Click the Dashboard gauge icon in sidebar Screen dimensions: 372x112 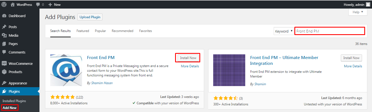[x=4, y=16]
